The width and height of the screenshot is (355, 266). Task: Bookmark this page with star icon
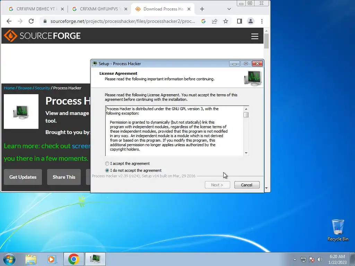point(225,21)
